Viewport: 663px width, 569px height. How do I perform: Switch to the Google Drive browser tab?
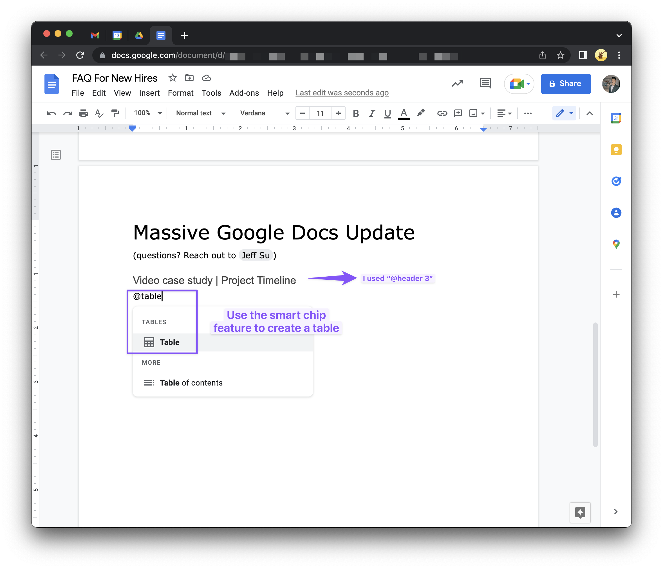tap(139, 35)
